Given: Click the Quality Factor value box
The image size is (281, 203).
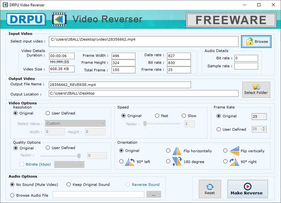Looking at the screenshot, I should coord(97,155).
